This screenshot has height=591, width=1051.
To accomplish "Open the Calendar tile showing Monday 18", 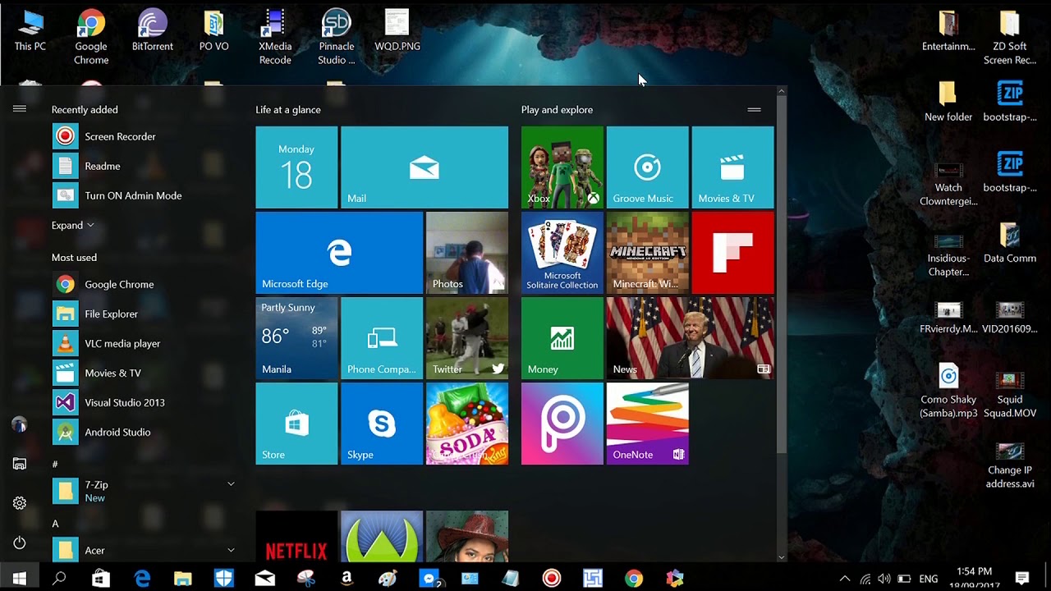I will [296, 167].
